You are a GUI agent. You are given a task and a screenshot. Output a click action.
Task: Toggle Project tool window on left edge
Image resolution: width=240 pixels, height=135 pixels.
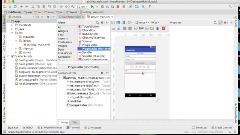(x=4, y=23)
